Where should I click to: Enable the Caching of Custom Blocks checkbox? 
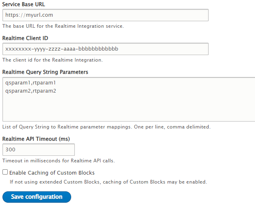click(5, 173)
